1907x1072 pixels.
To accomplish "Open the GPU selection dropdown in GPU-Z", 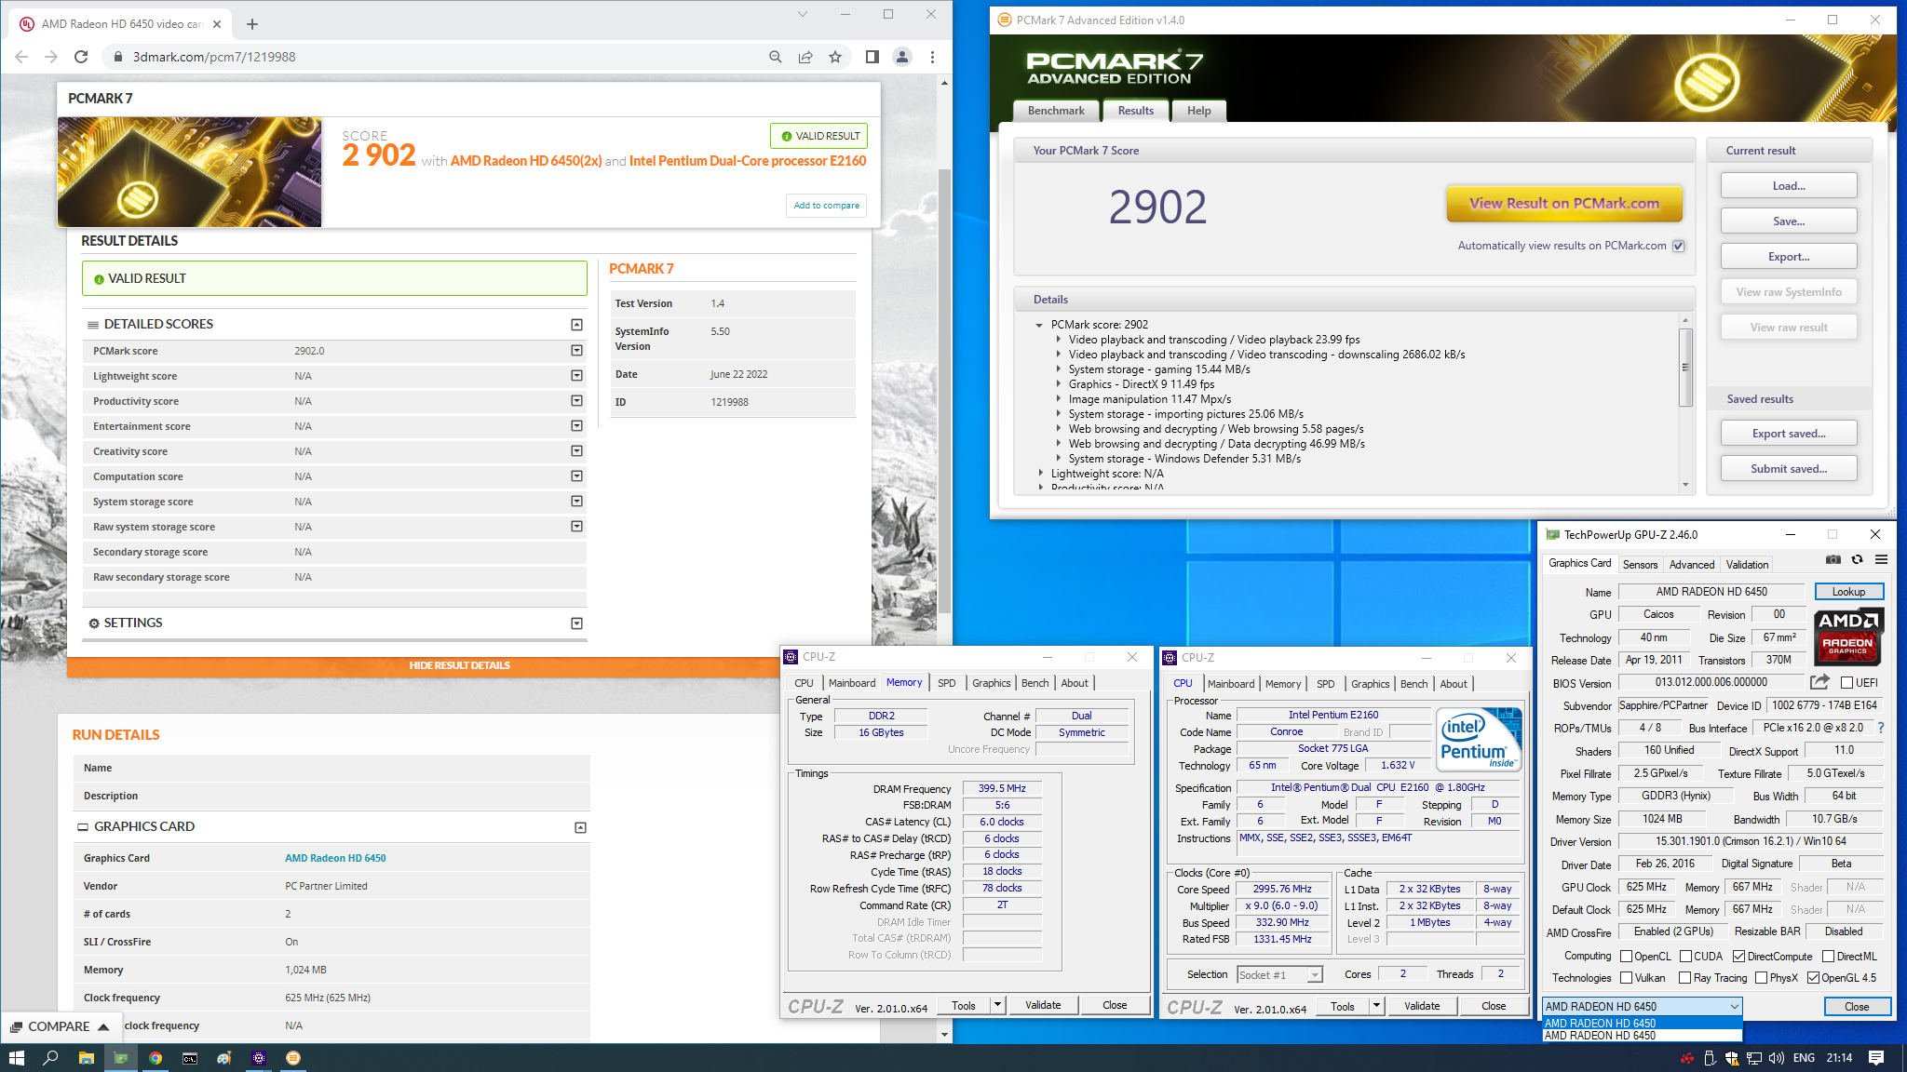I will (1642, 1006).
